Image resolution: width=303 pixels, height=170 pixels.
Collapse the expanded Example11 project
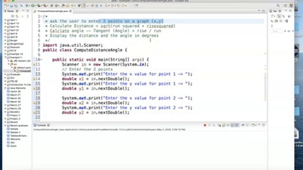pos(5,58)
